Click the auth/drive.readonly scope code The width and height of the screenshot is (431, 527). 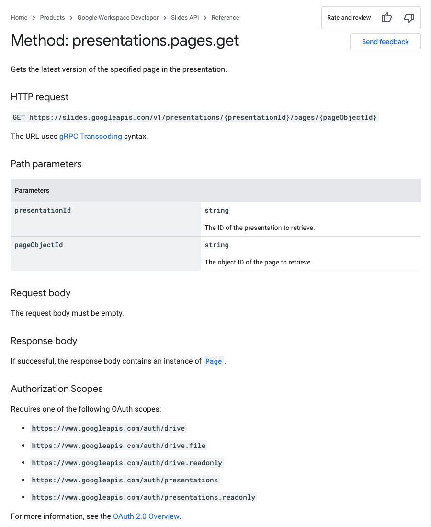pos(127,463)
